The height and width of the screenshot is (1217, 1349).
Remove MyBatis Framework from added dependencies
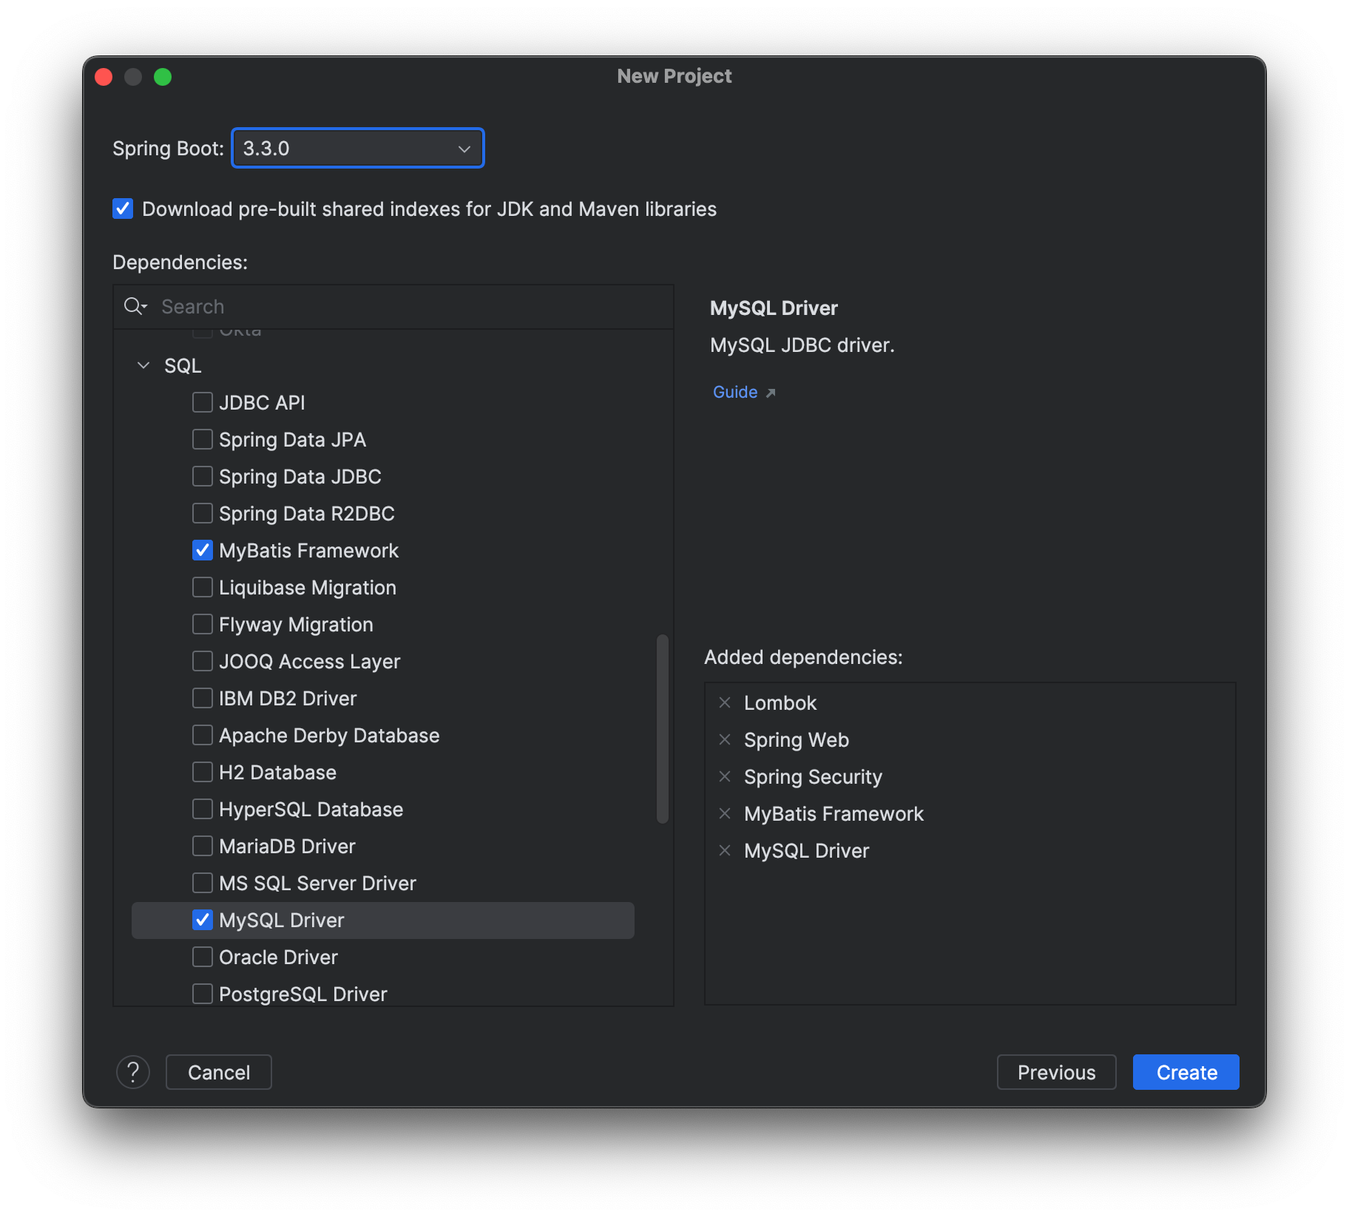(x=725, y=813)
